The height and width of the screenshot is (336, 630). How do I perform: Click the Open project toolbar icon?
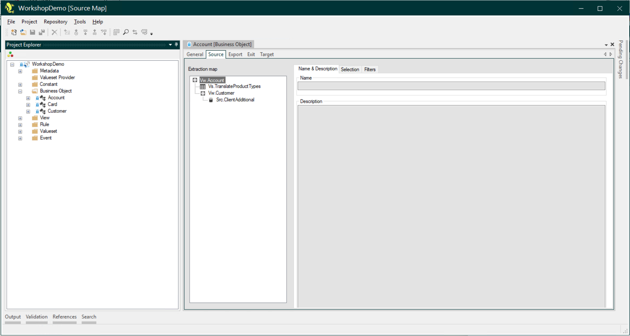tap(23, 32)
